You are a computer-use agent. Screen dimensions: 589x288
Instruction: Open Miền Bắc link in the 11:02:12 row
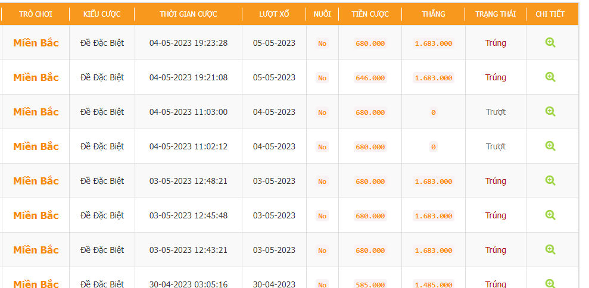pyautogui.click(x=36, y=146)
